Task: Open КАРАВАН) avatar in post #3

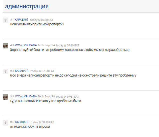Action: 5,72
